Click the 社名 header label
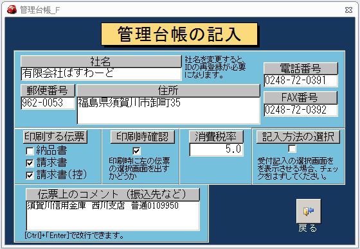The width and height of the screenshot is (360, 249). [101, 62]
